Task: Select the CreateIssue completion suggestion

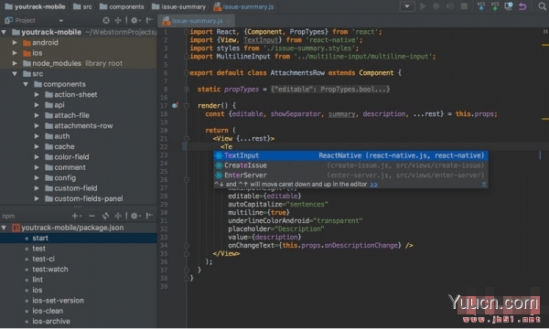Action: 350,165
